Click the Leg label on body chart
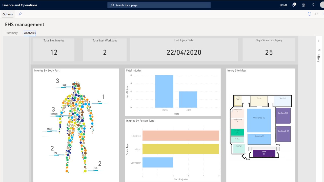Image resolution: width=324 pixels, height=182 pixels. click(55, 153)
